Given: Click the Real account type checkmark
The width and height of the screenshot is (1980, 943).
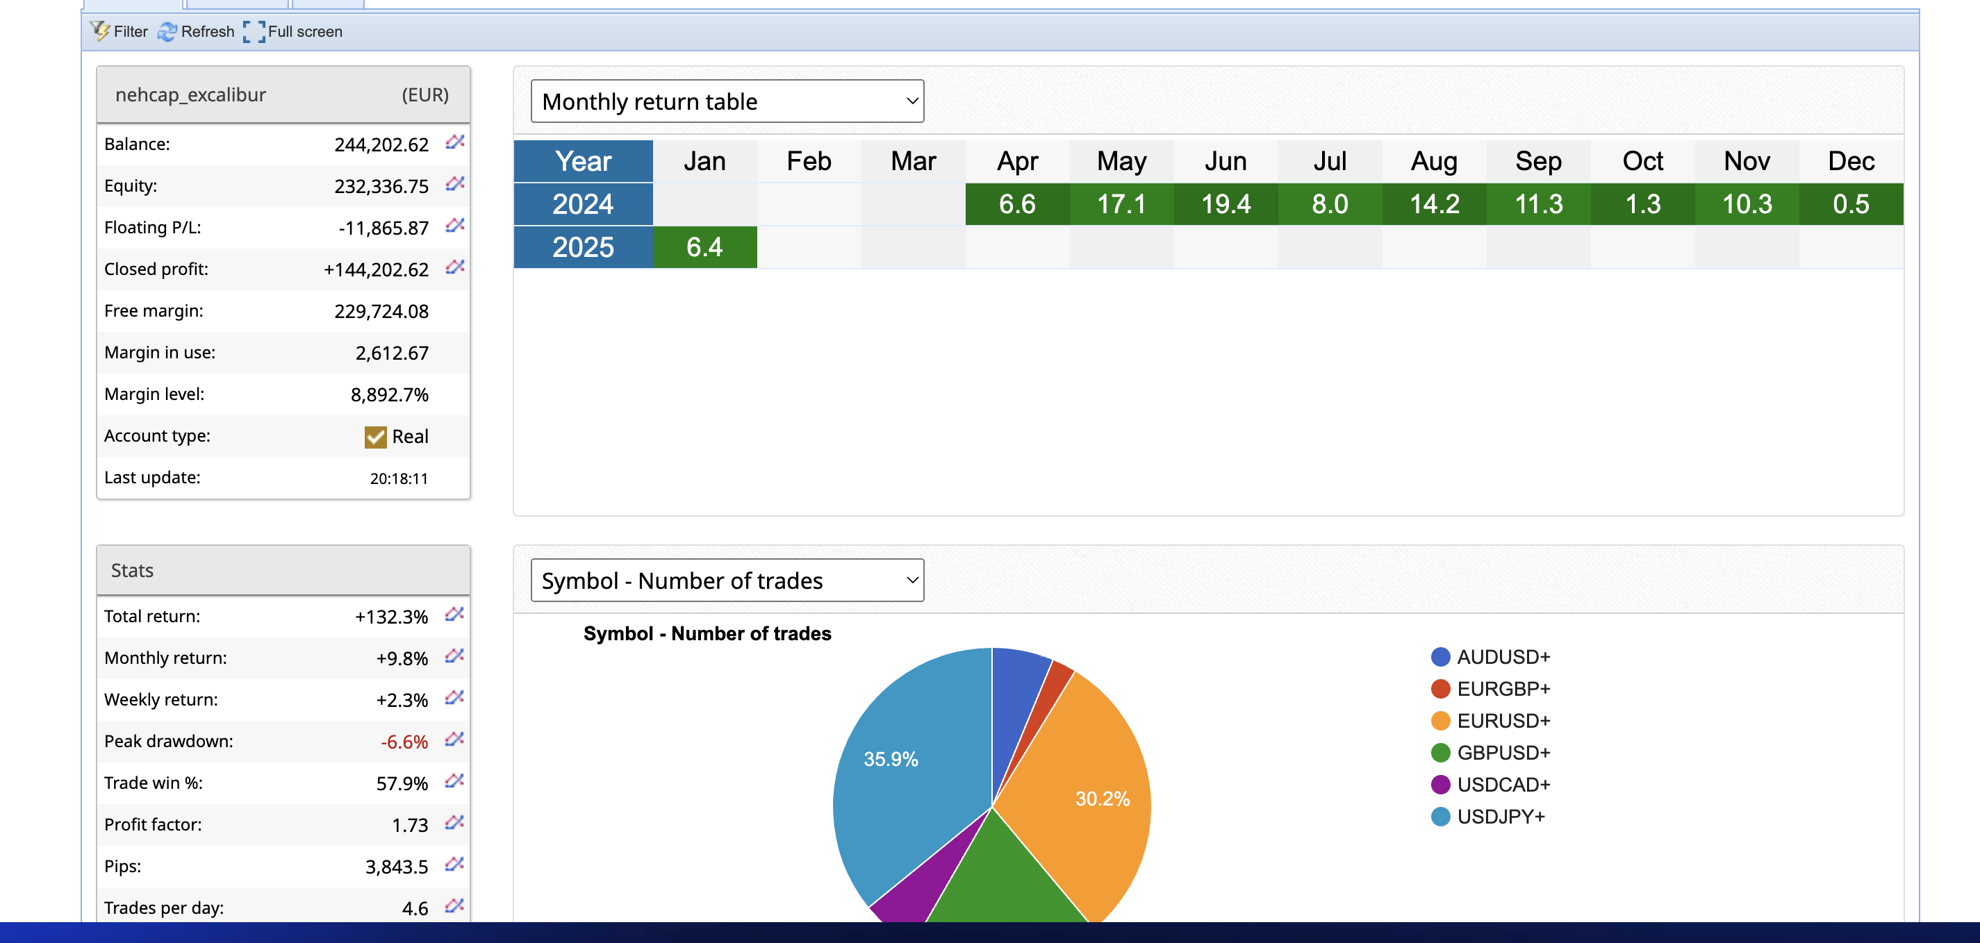Looking at the screenshot, I should tap(375, 437).
